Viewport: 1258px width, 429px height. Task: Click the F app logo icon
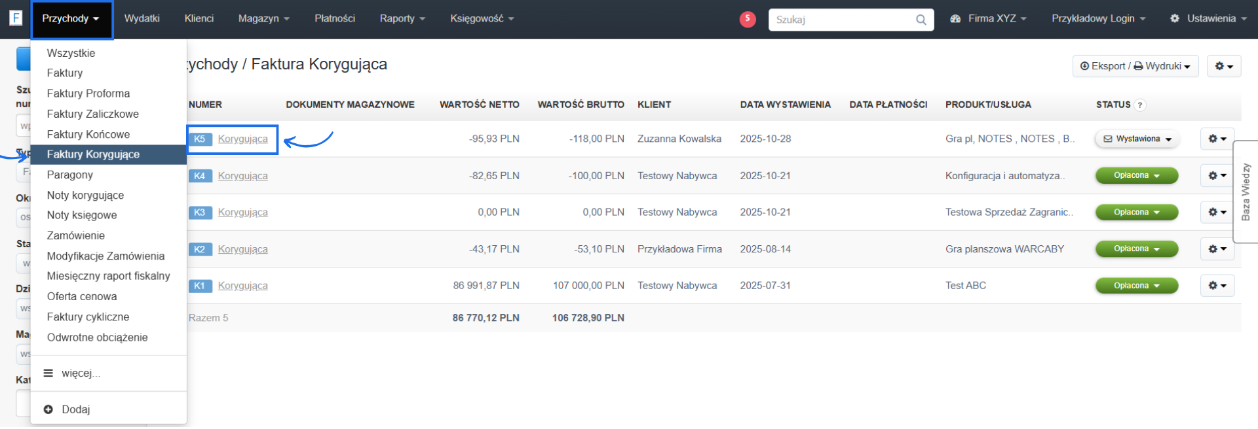click(16, 18)
